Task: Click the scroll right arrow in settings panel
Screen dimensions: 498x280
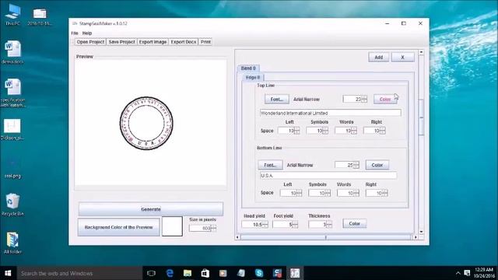Action: point(416,237)
